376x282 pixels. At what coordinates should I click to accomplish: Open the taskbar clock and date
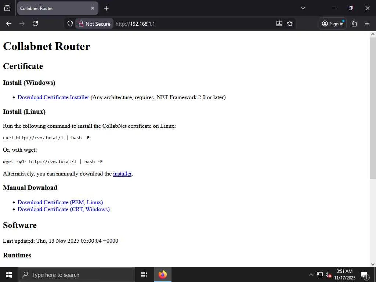(344, 275)
